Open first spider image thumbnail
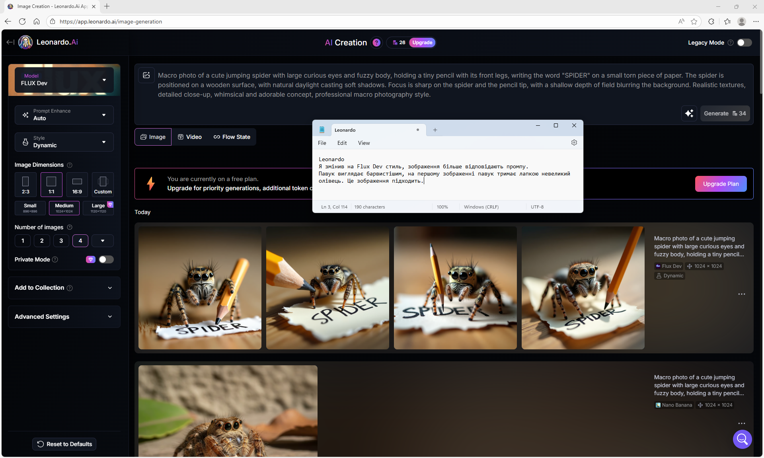764x458 pixels. [x=200, y=288]
